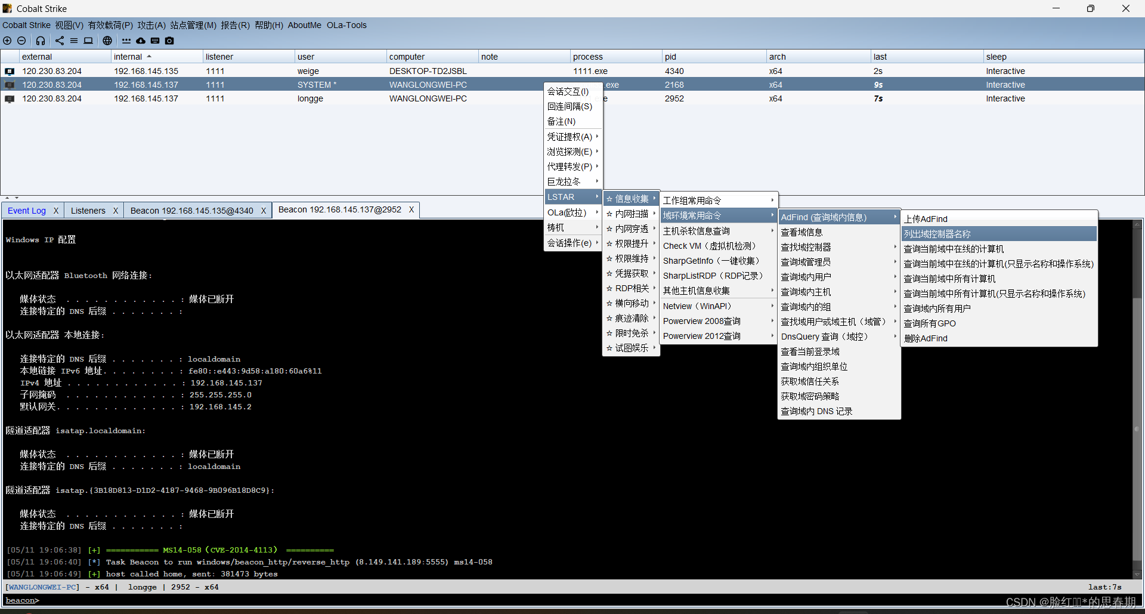Expand the 凭证提权(A) submenu
The height and width of the screenshot is (614, 1145).
click(573, 137)
